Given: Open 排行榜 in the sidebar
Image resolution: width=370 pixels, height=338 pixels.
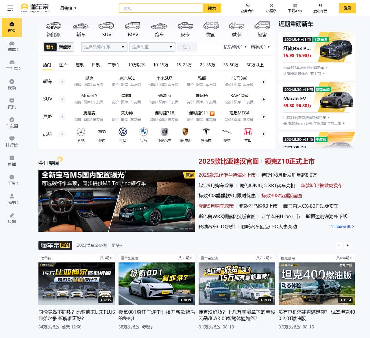Looking at the screenshot, I should point(12,142).
